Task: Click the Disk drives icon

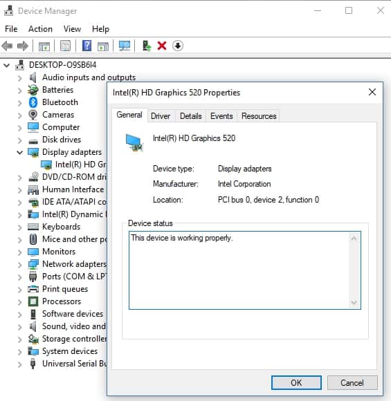Action: pyautogui.click(x=33, y=141)
